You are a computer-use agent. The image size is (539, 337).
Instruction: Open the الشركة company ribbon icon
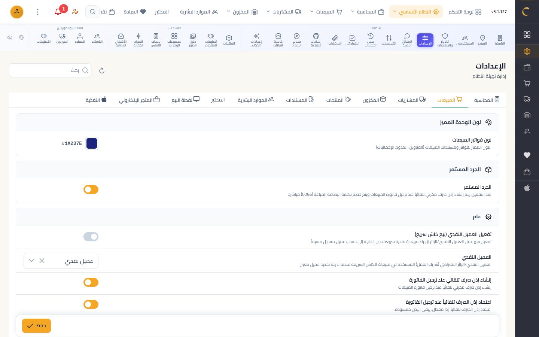(500, 40)
